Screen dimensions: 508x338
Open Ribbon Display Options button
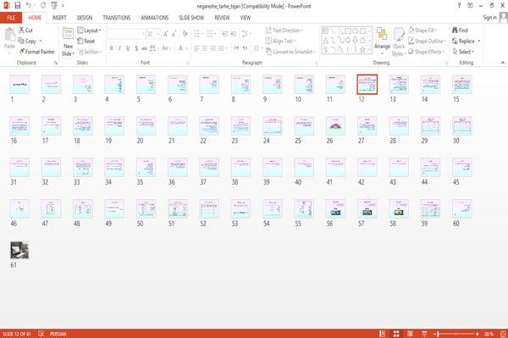pyautogui.click(x=470, y=6)
